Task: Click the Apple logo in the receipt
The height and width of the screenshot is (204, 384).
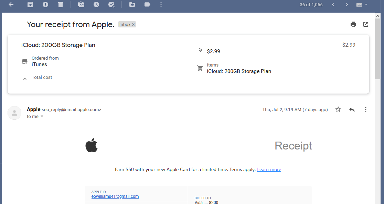Action: 91,145
